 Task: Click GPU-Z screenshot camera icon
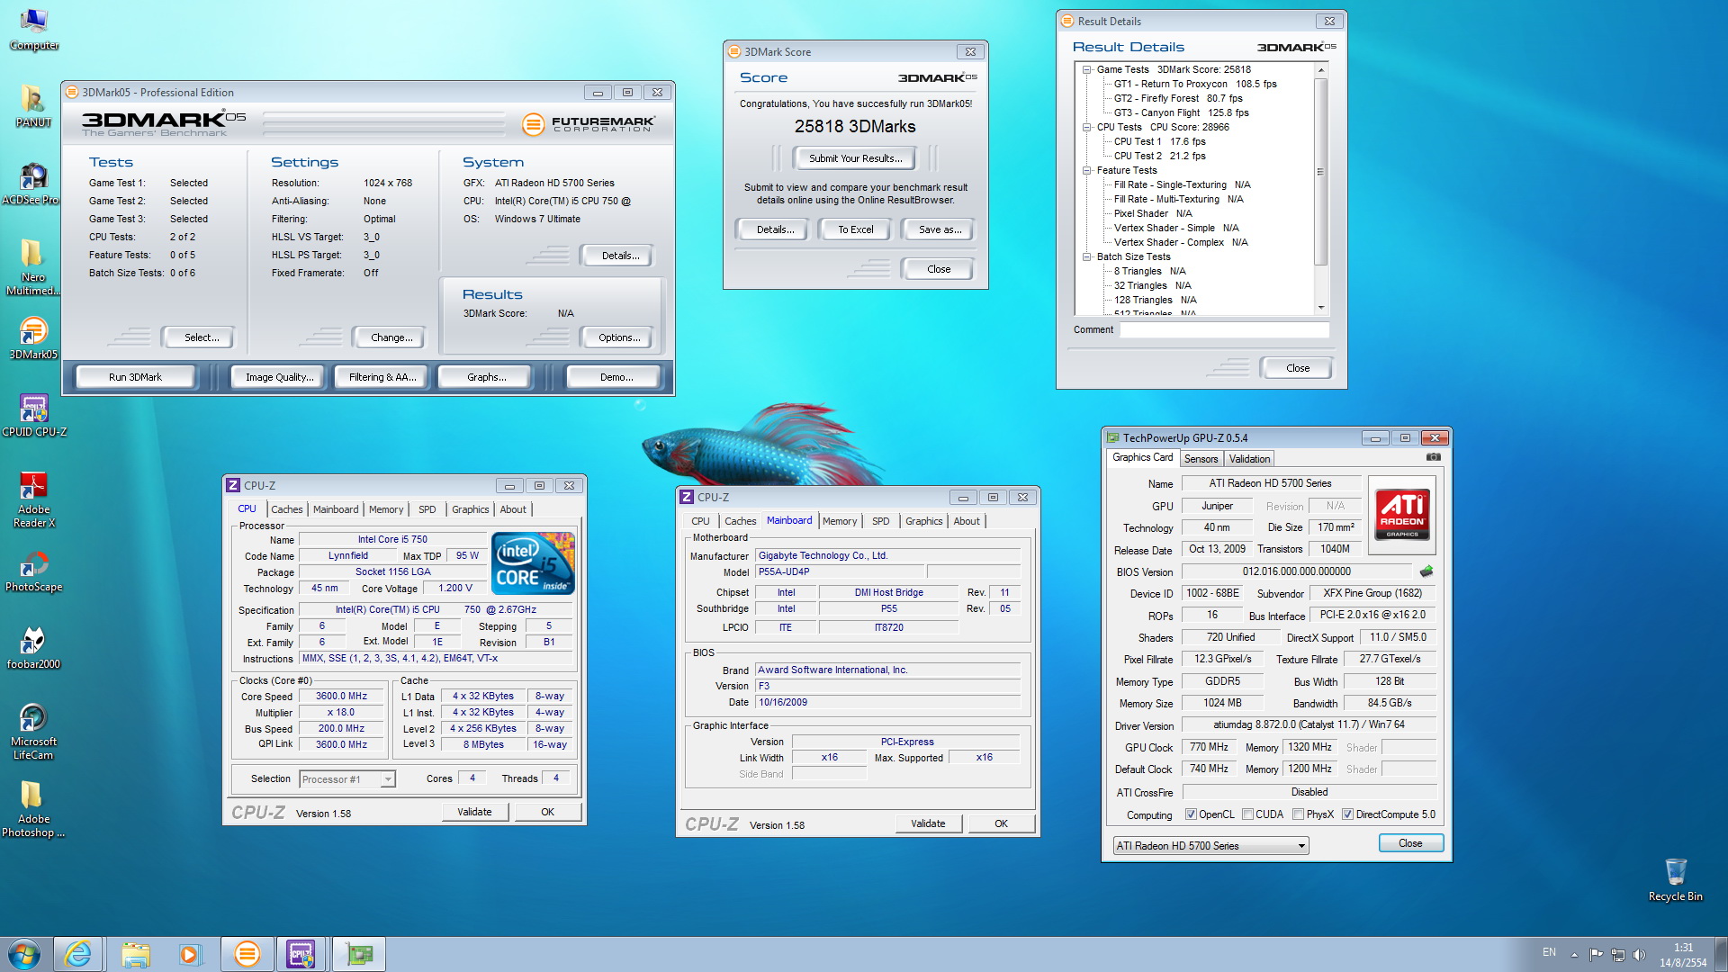pyautogui.click(x=1433, y=457)
